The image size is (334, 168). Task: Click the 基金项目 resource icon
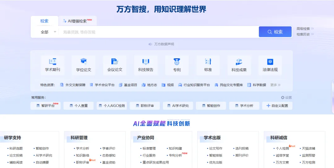121,85
